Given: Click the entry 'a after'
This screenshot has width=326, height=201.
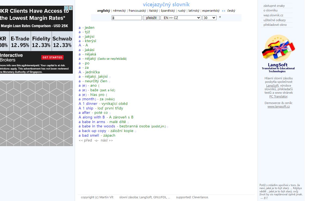Looking at the screenshot, I should pyautogui.click(x=84, y=113).
